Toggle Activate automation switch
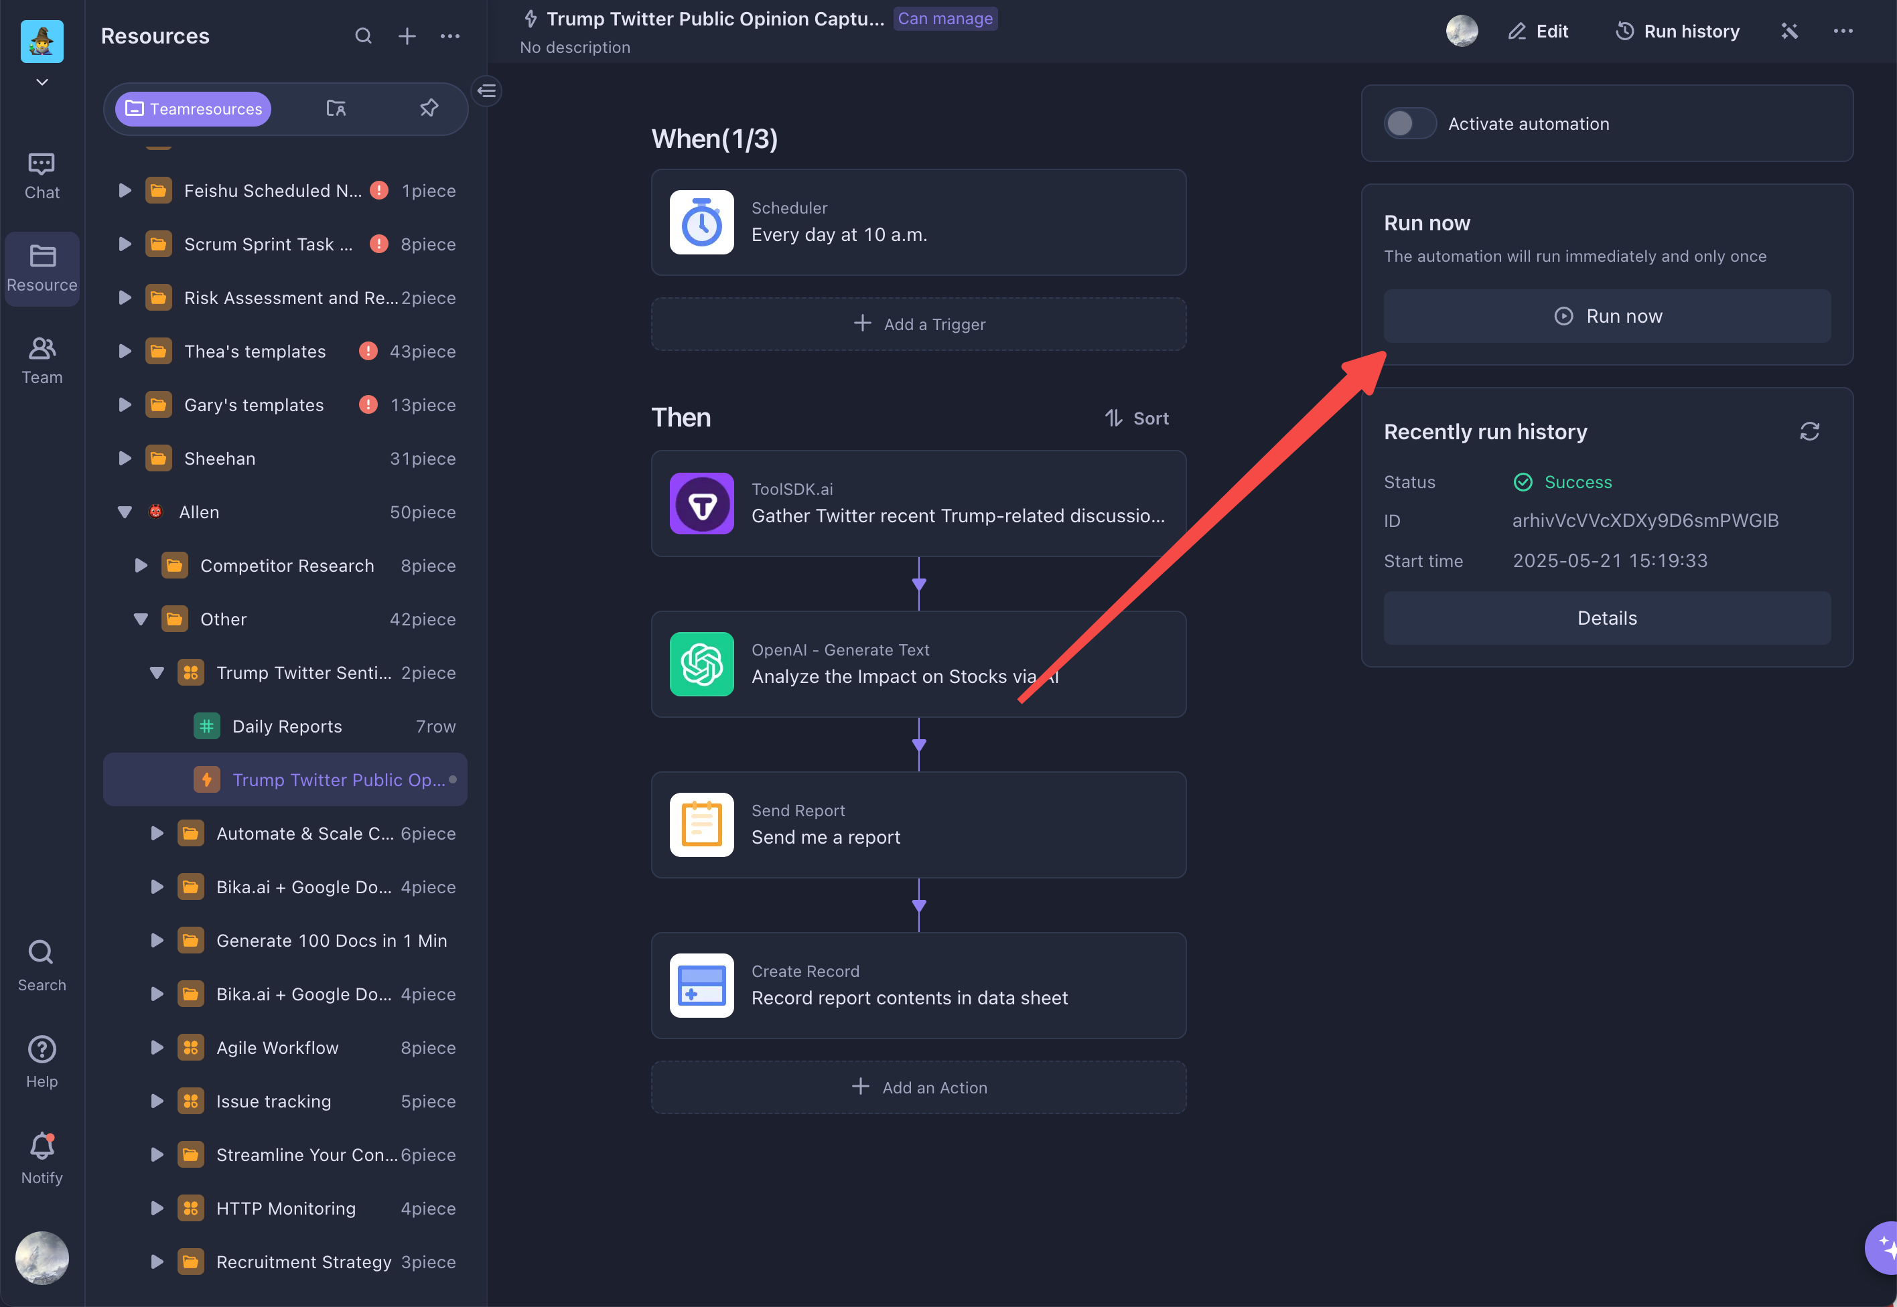 pyautogui.click(x=1409, y=124)
